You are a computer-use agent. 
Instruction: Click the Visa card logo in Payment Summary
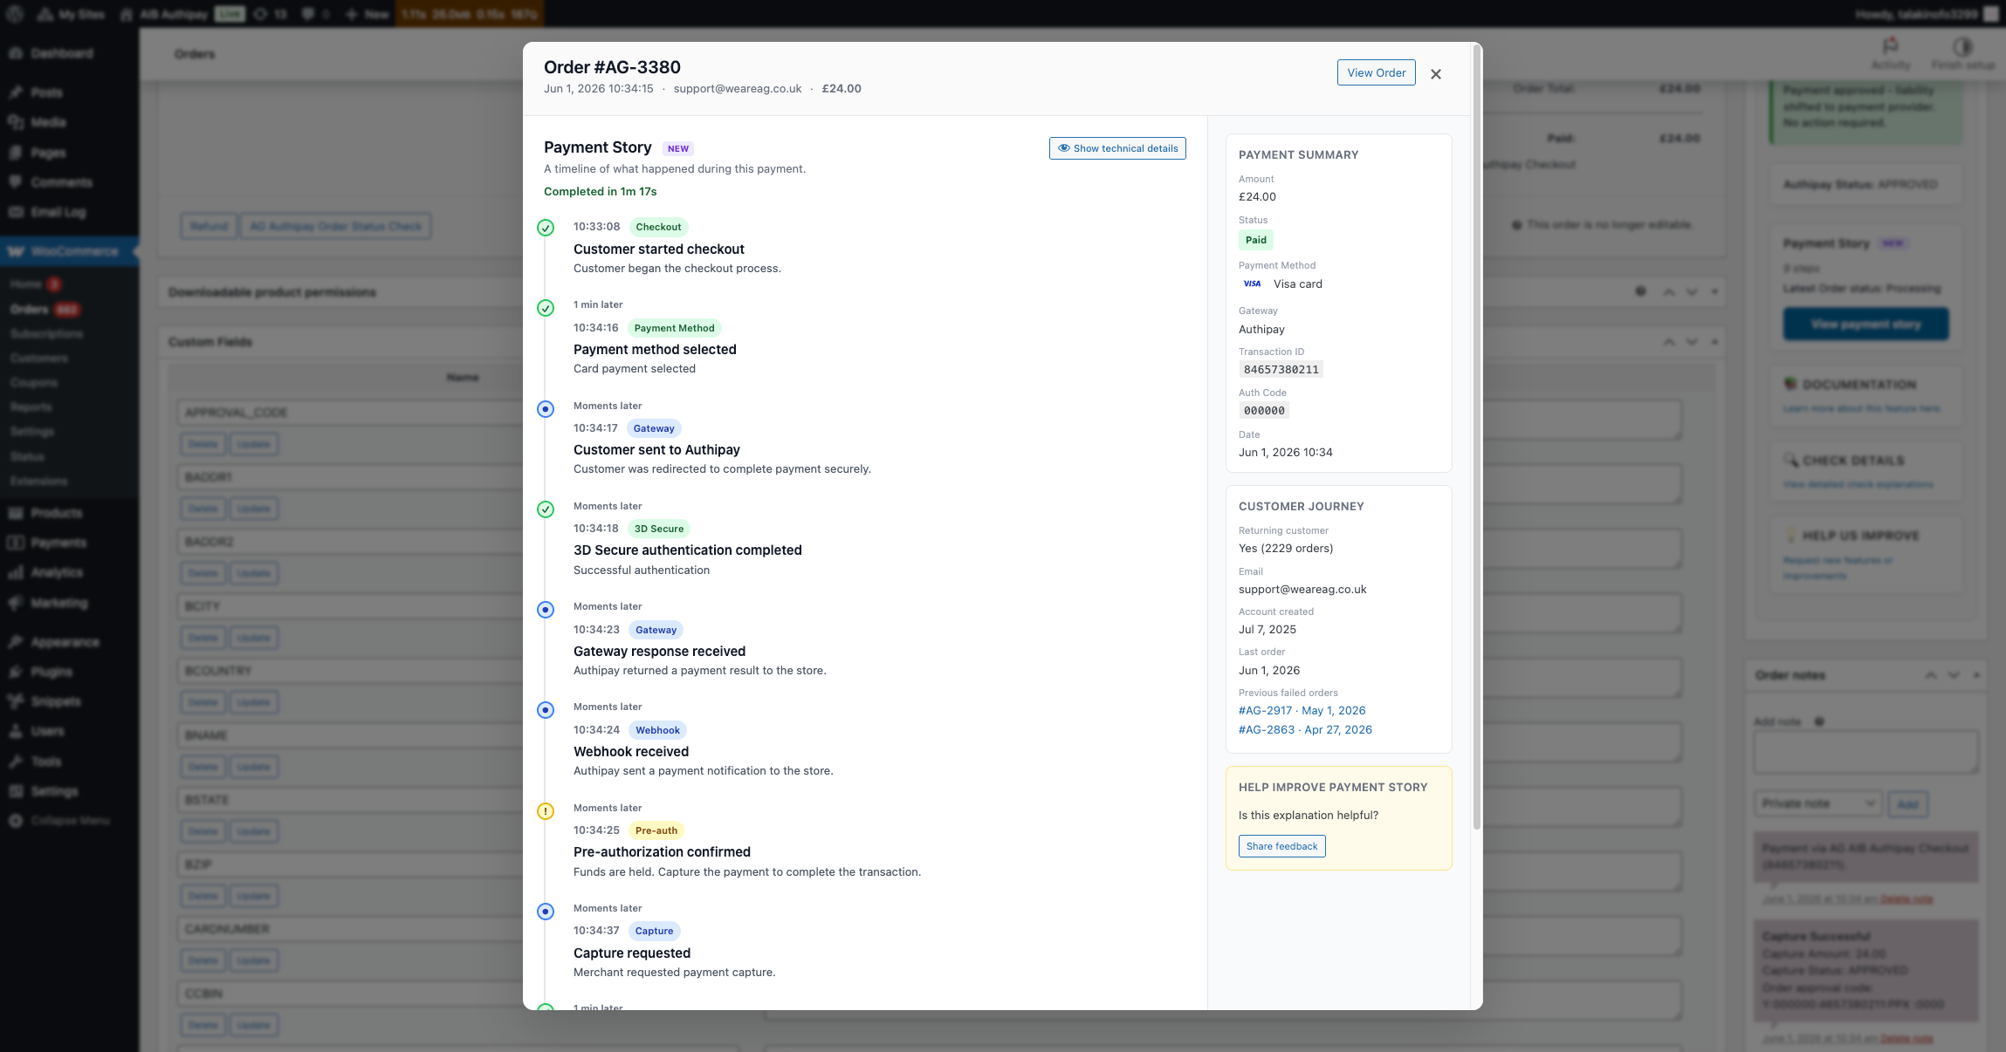(1252, 283)
